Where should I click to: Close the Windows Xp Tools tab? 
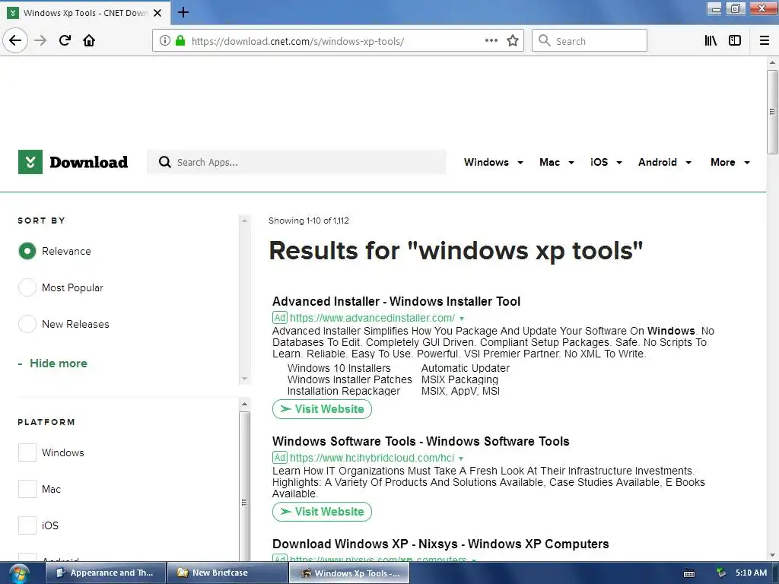click(x=157, y=13)
